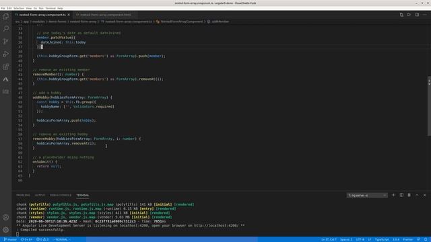Click the errors and warnings status bar counter
431x242 pixels.
[x=42, y=239]
